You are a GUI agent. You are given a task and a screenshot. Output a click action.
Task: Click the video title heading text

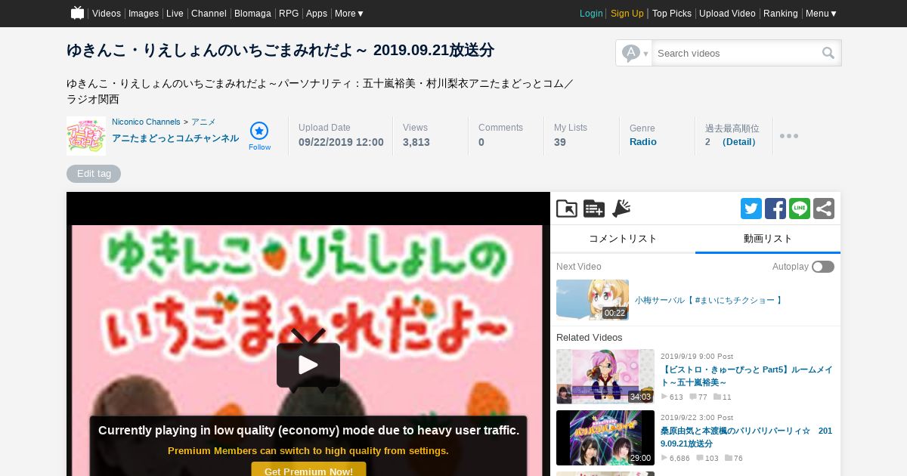point(280,50)
